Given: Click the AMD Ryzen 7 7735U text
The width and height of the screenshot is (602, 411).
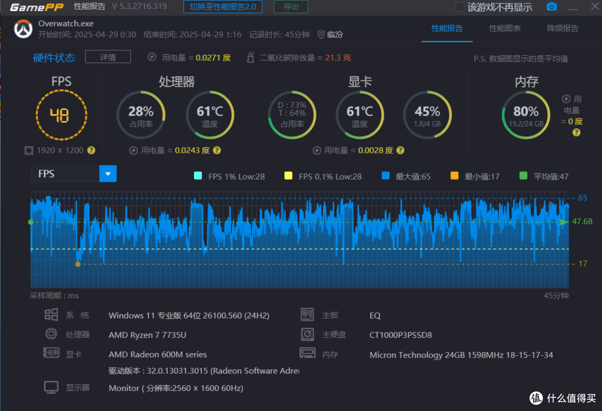Looking at the screenshot, I should (147, 335).
